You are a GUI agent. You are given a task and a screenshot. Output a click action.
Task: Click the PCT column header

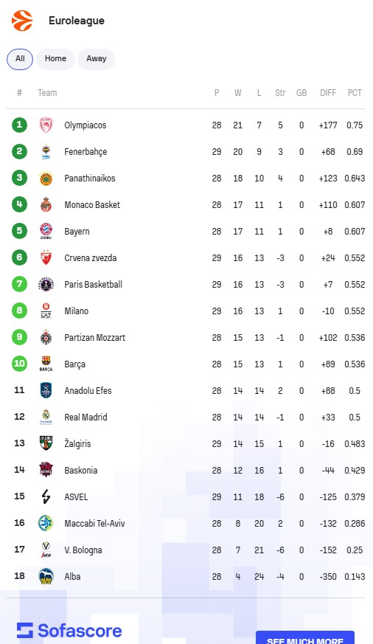(x=355, y=93)
